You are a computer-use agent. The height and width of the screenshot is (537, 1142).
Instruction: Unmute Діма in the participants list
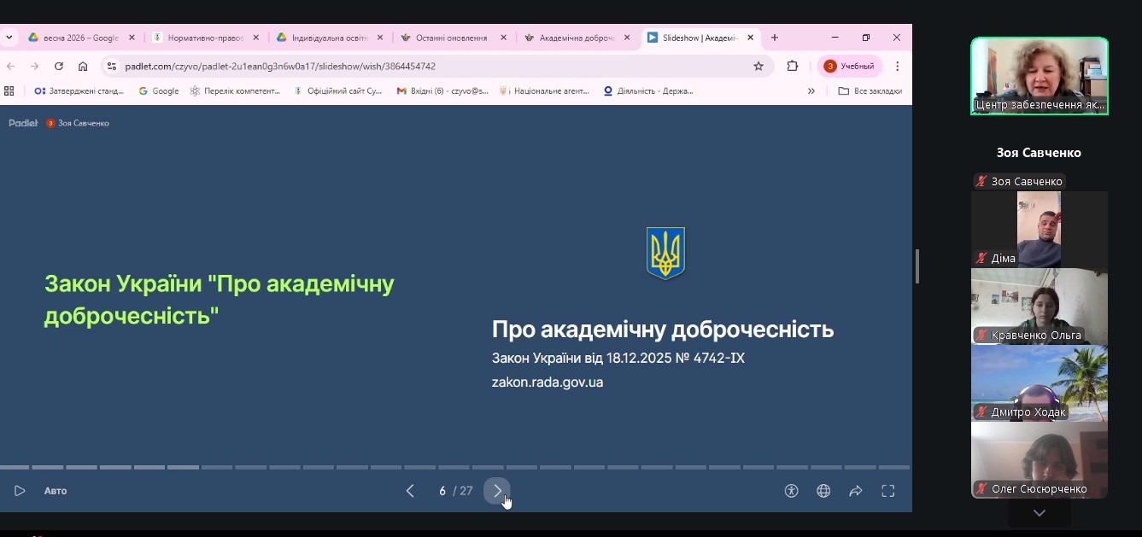pos(981,259)
